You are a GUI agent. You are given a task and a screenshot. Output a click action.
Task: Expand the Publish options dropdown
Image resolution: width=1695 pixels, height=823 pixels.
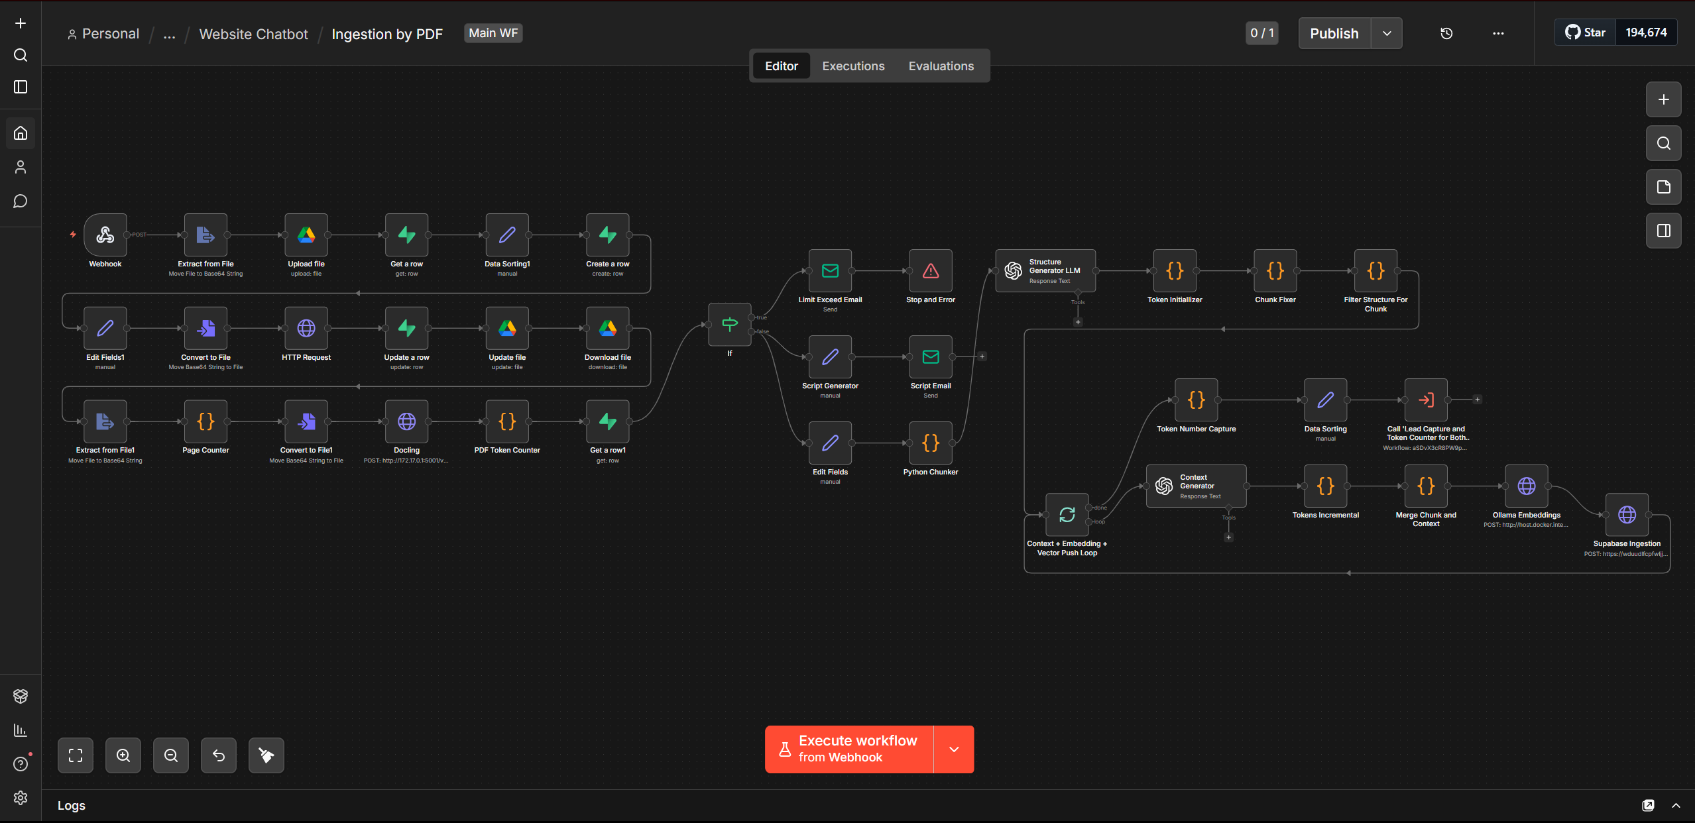click(1387, 33)
